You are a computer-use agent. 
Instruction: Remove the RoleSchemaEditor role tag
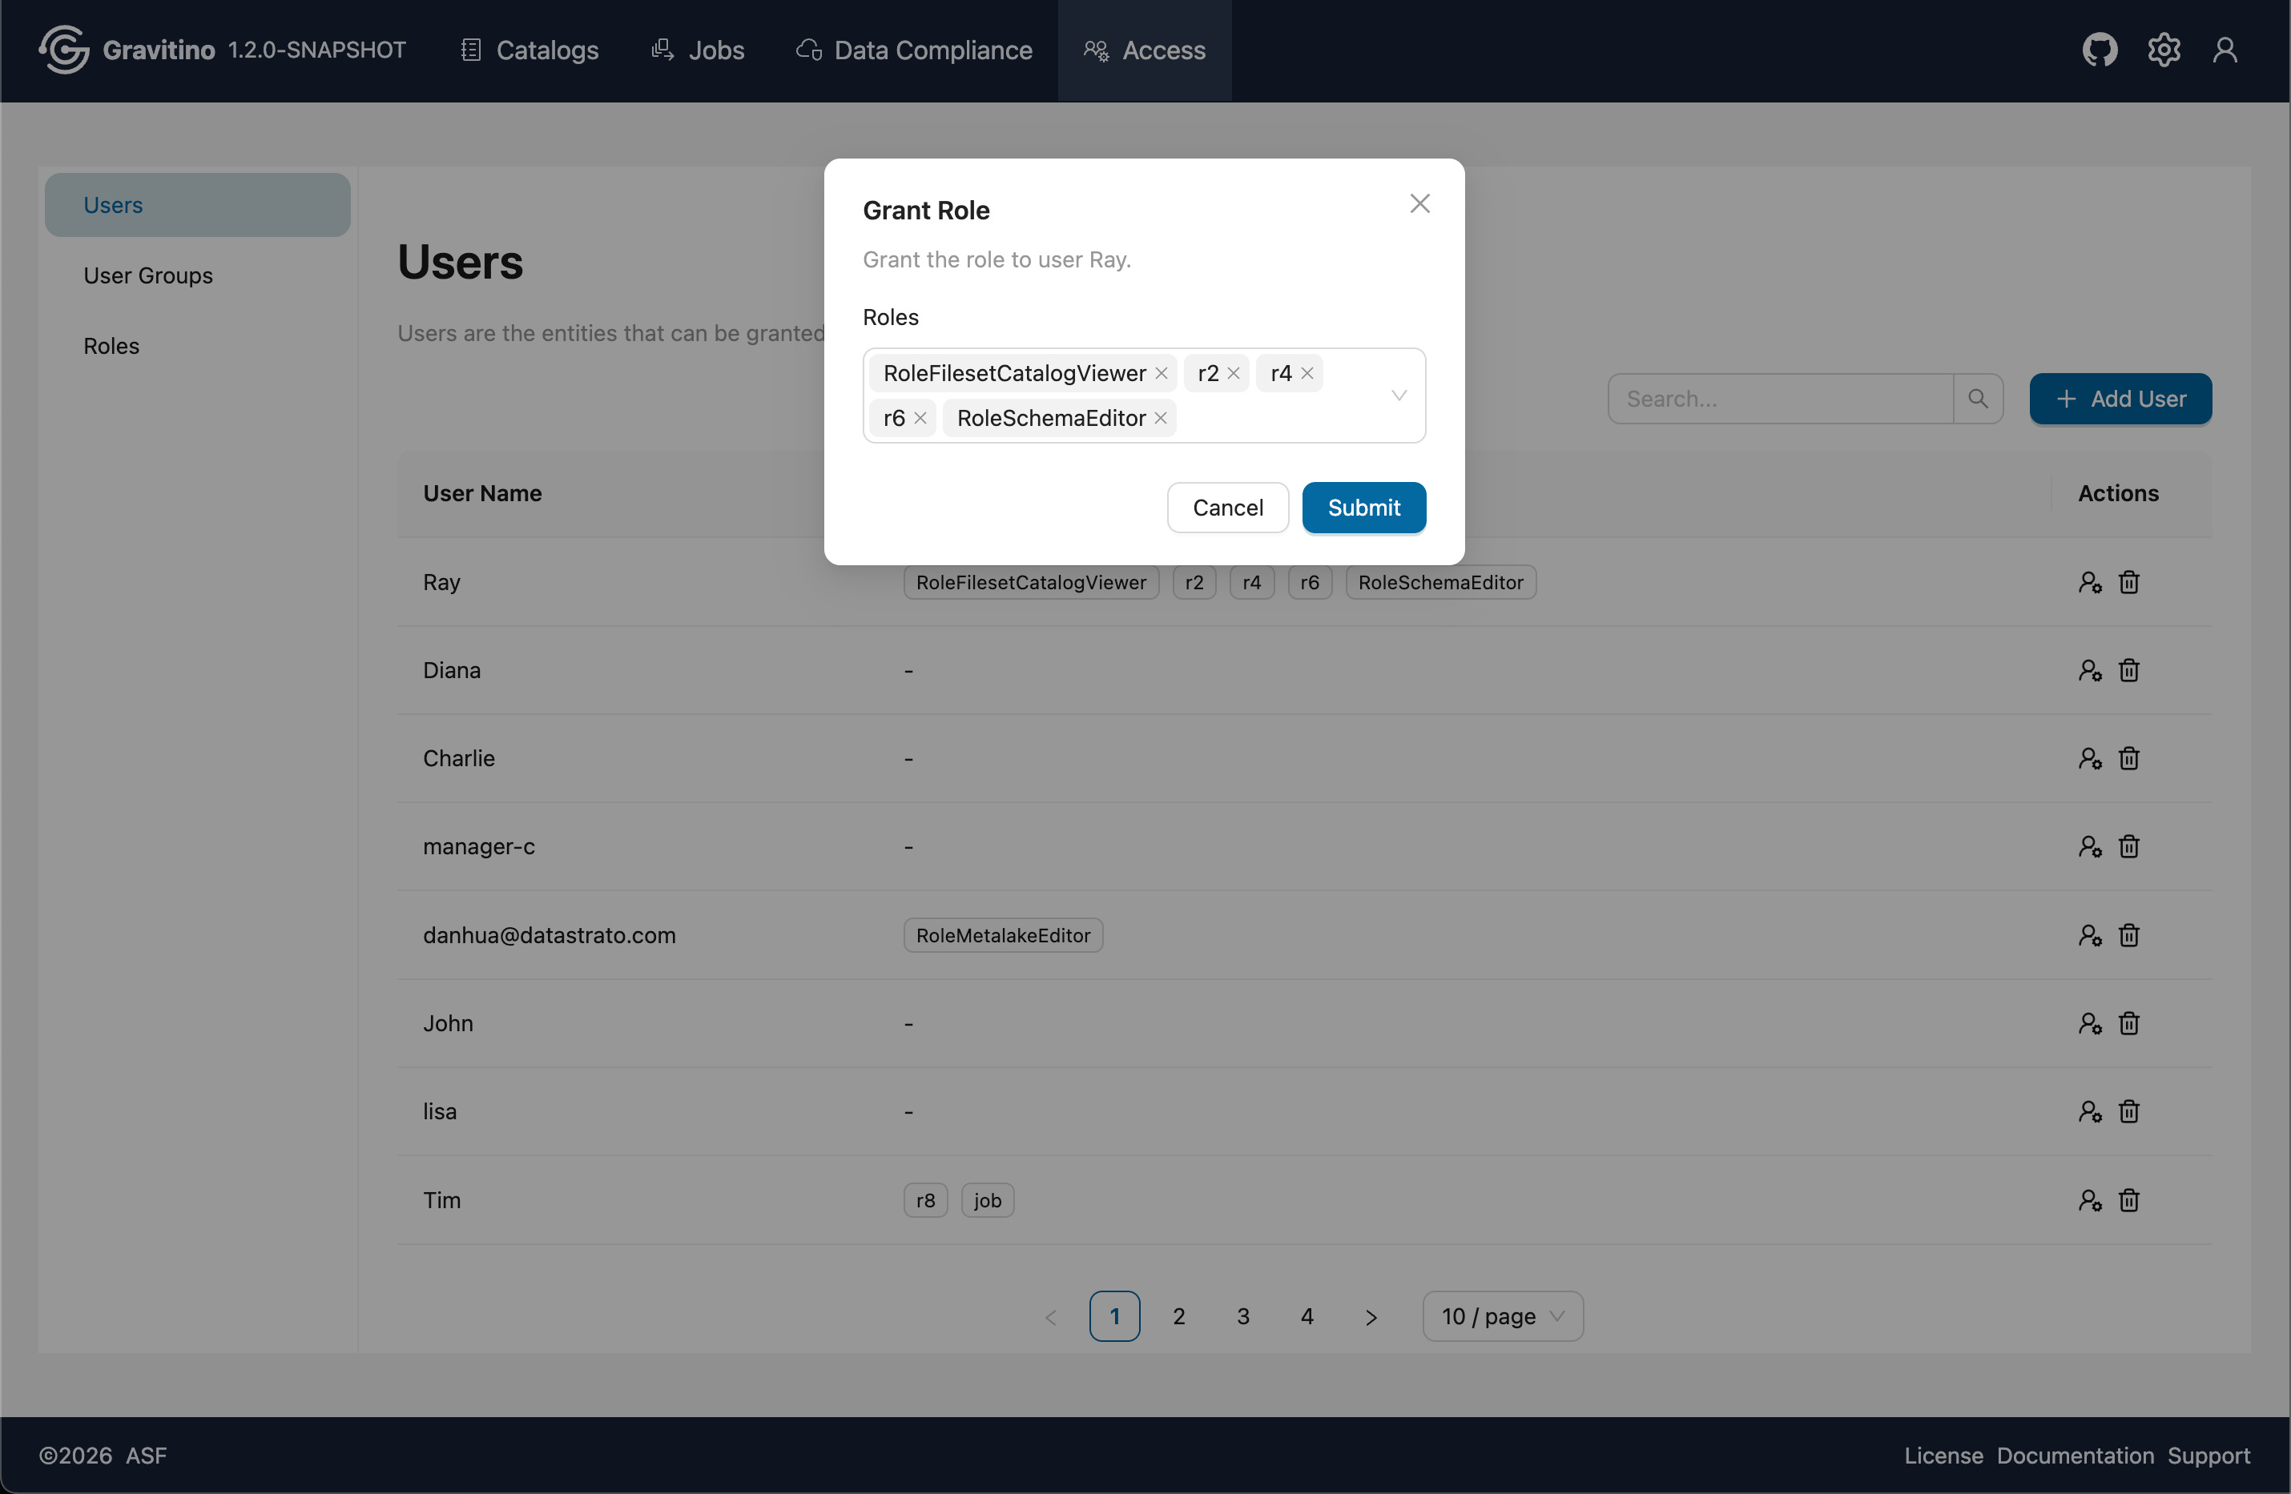coord(1161,417)
